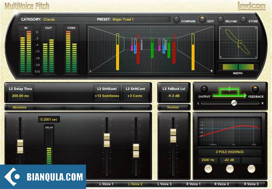
Task: Click the right red voice bar in the 3D display
Action: click(x=174, y=49)
